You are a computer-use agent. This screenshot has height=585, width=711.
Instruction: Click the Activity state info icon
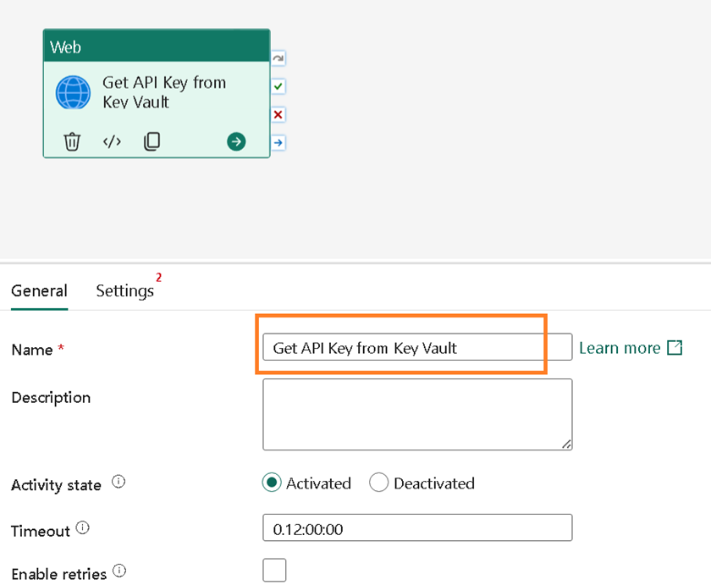[118, 482]
